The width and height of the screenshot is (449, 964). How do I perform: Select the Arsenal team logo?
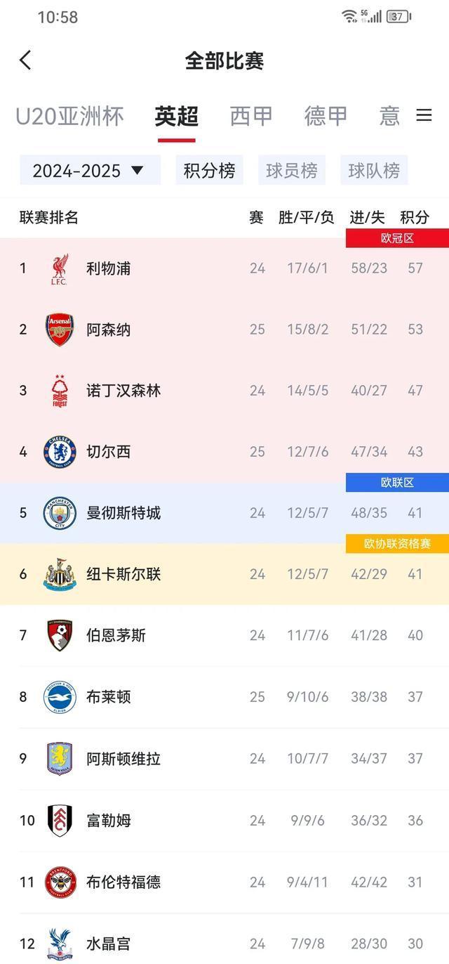60,329
